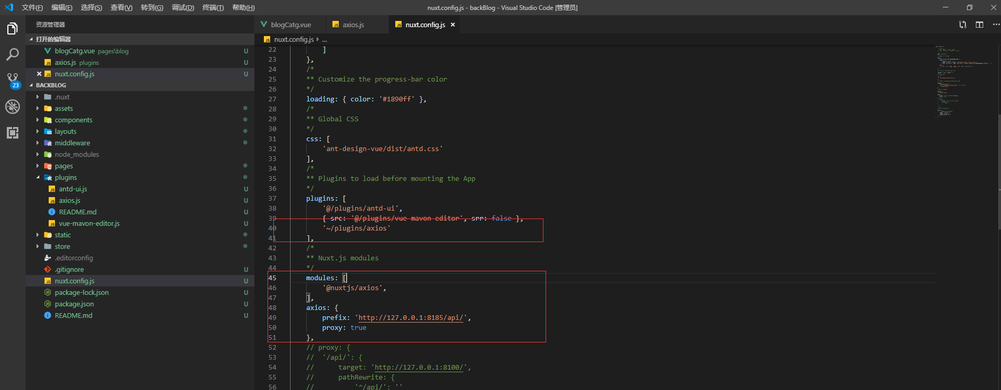Open the Explorer view in activity bar
Viewport: 1001px width, 390px height.
pos(13,29)
